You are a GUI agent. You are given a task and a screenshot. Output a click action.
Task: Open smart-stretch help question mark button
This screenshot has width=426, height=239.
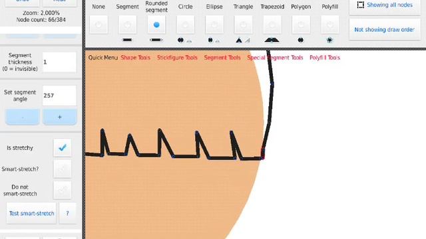coord(68,213)
